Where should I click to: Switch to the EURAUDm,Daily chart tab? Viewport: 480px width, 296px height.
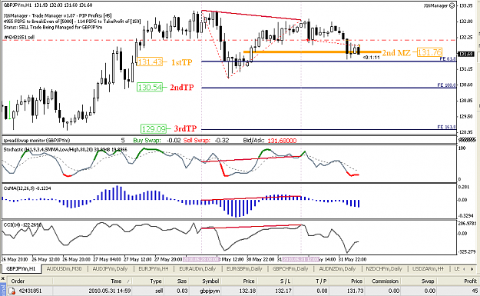point(197,269)
